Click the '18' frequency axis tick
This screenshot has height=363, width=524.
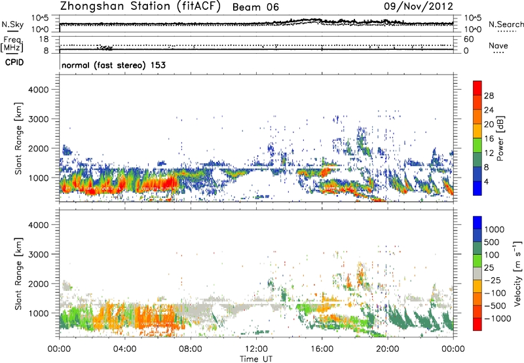pyautogui.click(x=44, y=39)
